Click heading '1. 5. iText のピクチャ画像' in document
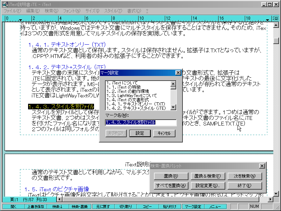Image resolution: width=281 pixels, height=211 pixels. point(57,189)
